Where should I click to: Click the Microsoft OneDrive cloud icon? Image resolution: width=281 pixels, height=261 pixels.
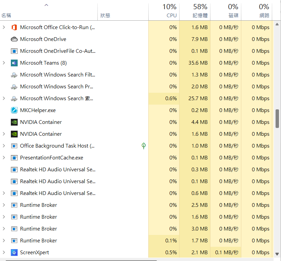[x=14, y=39]
